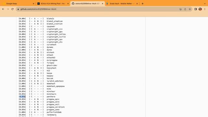Click the 'cryptonight_turtle' algorithm text
The height and width of the screenshot is (117, 208).
56,37
